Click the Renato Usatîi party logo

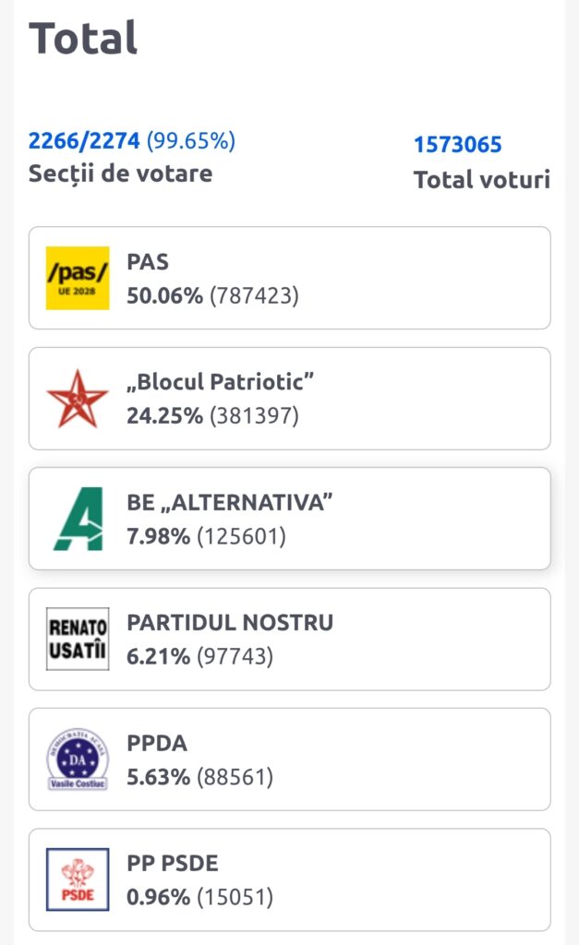78,639
